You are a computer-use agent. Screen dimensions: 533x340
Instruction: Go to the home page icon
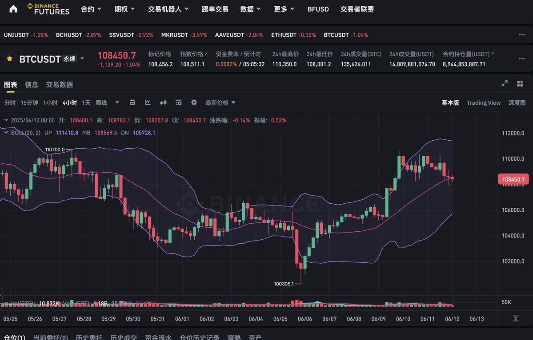[x=13, y=9]
